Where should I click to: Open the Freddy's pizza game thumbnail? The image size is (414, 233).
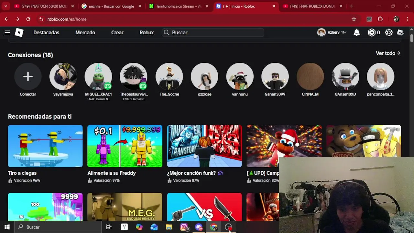364,141
